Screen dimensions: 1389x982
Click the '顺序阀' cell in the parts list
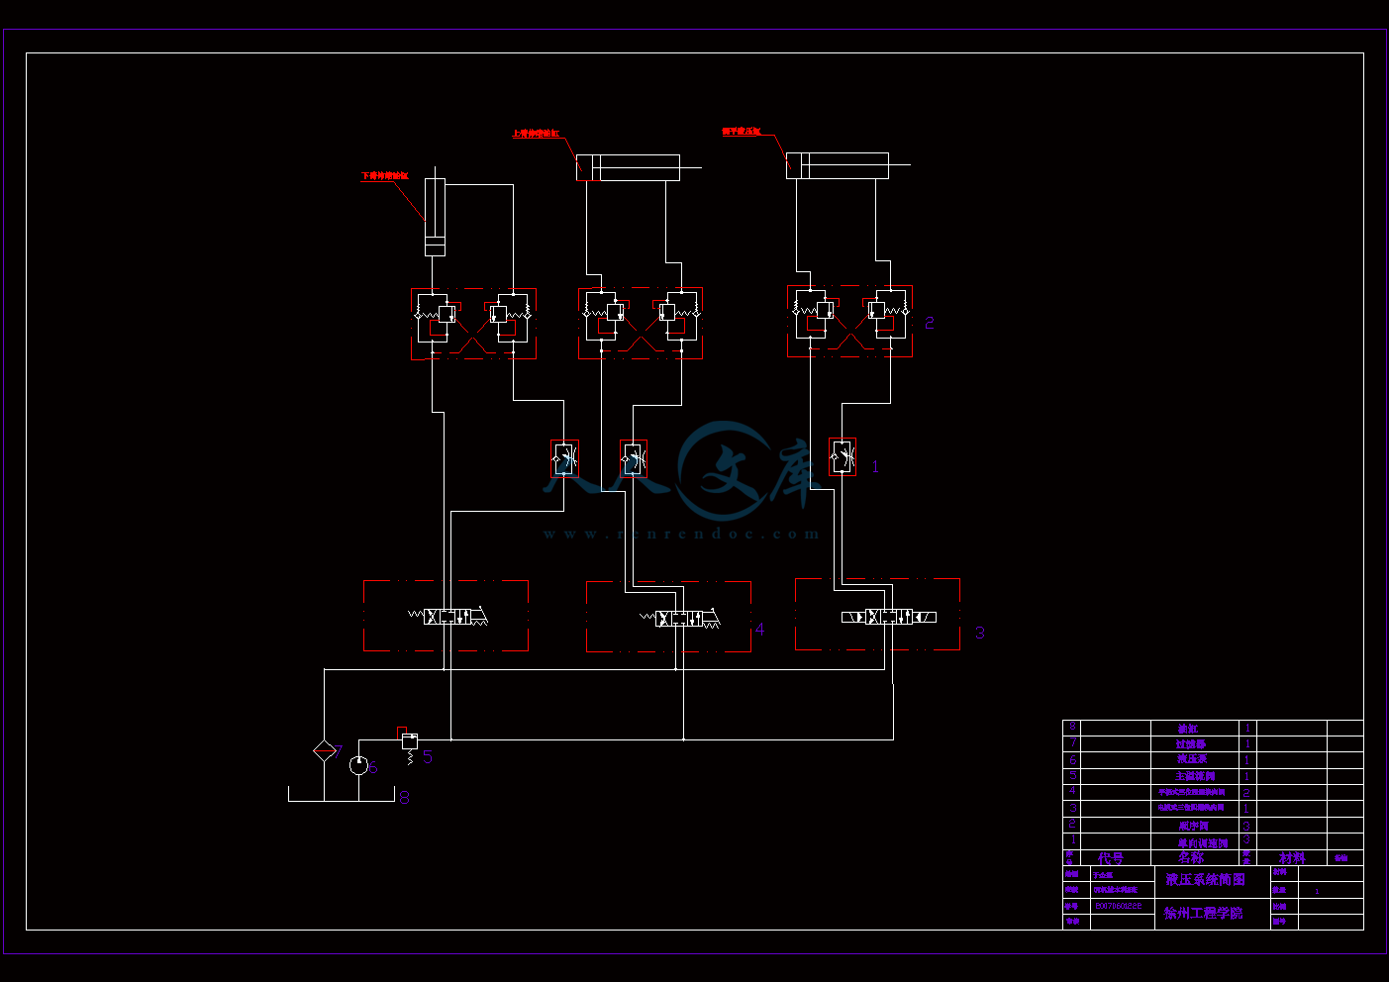click(1194, 826)
